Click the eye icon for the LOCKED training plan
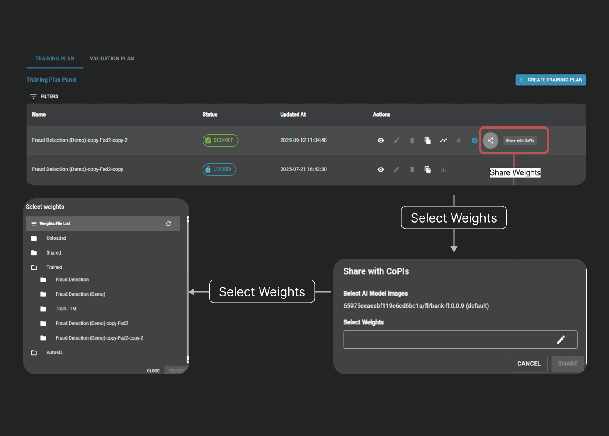This screenshot has width=609, height=436. point(381,170)
